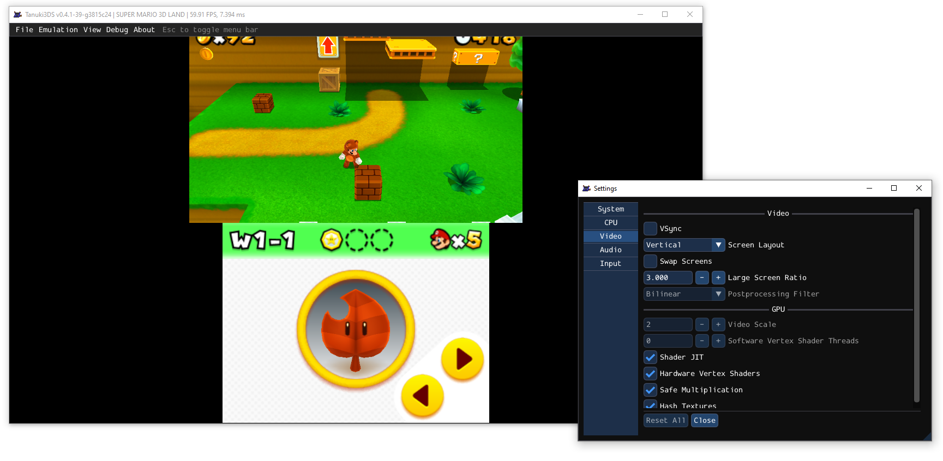
Task: Switch to the Audio settings tab
Action: coord(611,250)
